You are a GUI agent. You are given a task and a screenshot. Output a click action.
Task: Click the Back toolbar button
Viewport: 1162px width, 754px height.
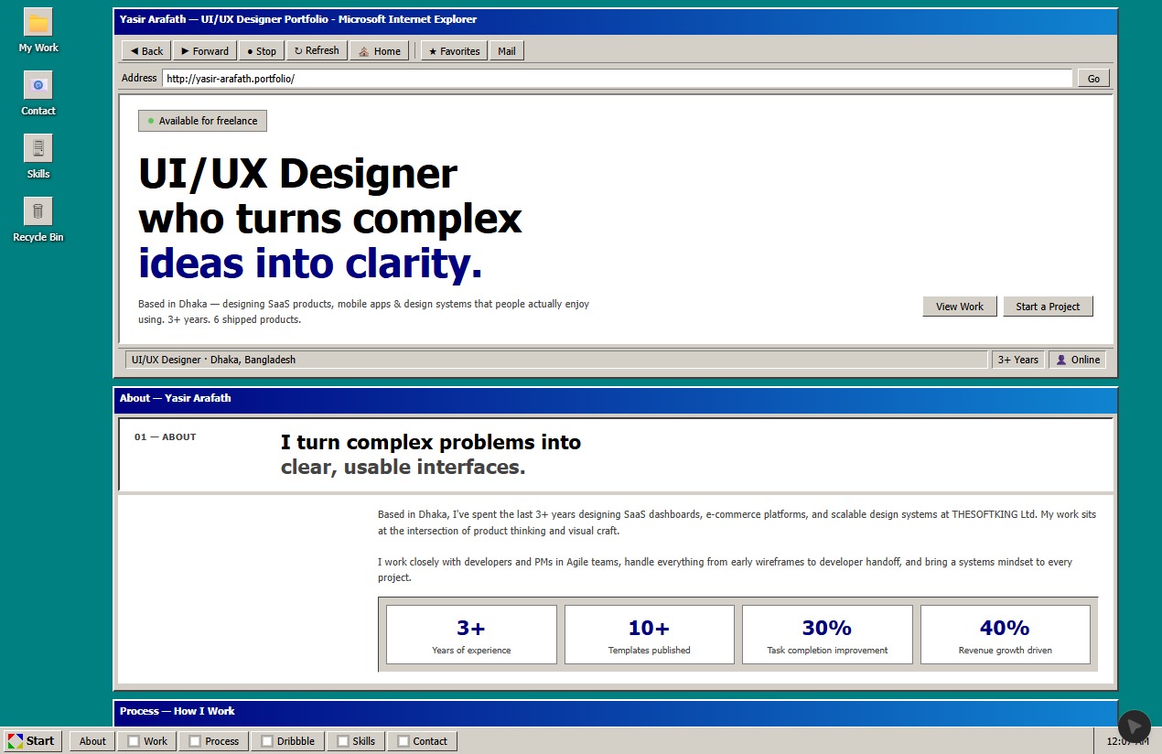(146, 51)
